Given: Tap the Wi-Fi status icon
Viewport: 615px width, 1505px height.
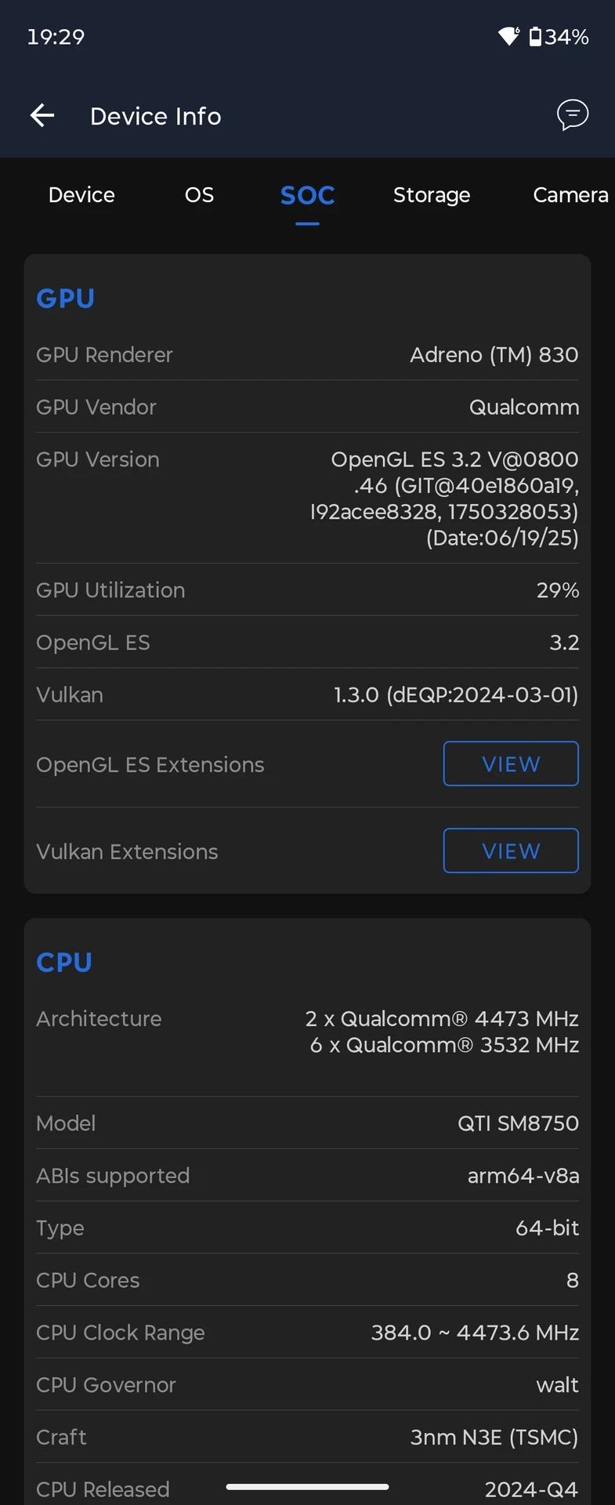Looking at the screenshot, I should pyautogui.click(x=508, y=37).
